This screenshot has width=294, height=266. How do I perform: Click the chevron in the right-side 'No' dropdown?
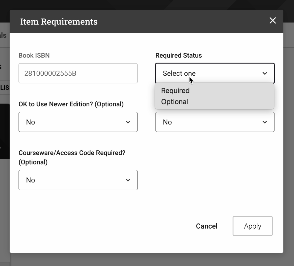tap(265, 122)
